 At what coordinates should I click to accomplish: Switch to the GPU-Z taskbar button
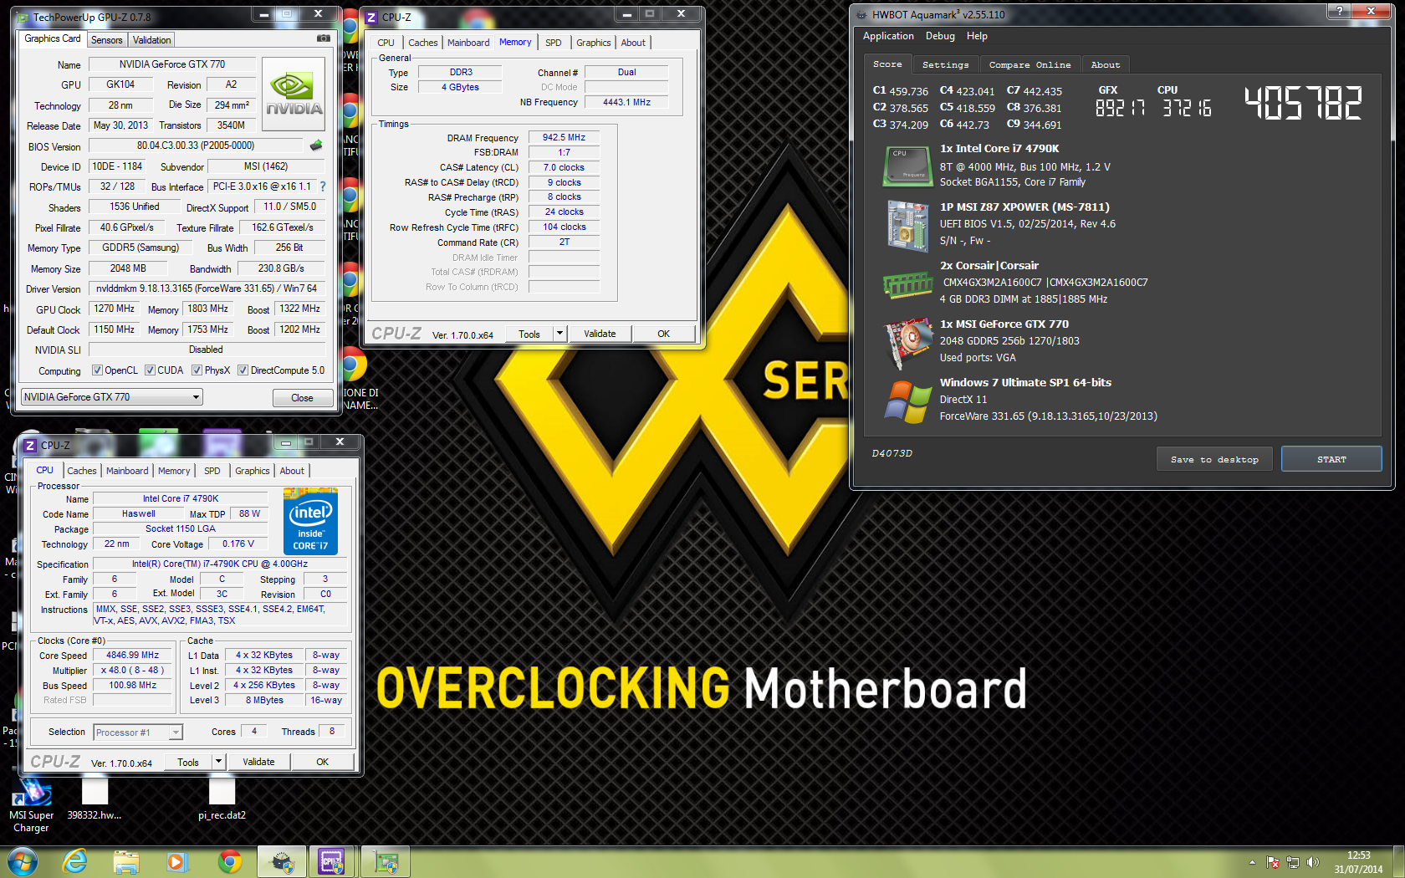tap(386, 861)
